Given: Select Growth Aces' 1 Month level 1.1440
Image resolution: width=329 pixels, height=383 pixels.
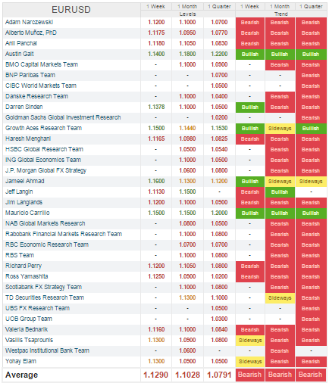Looking at the screenshot, I should click(x=187, y=128).
